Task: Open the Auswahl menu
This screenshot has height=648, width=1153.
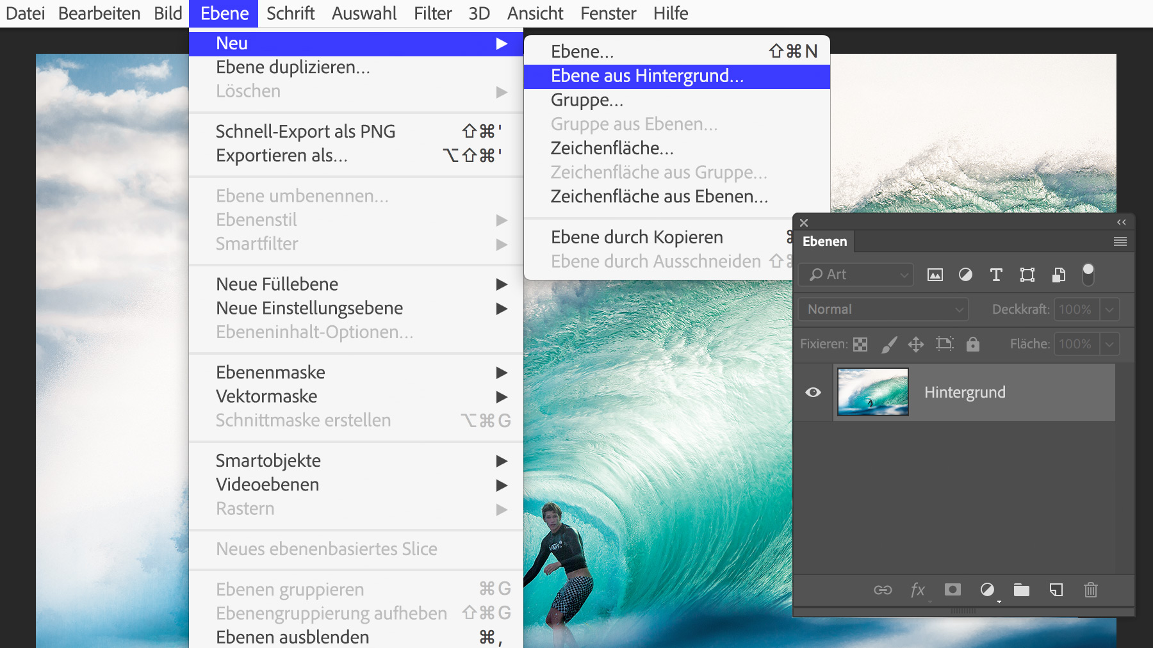Action: pyautogui.click(x=364, y=13)
